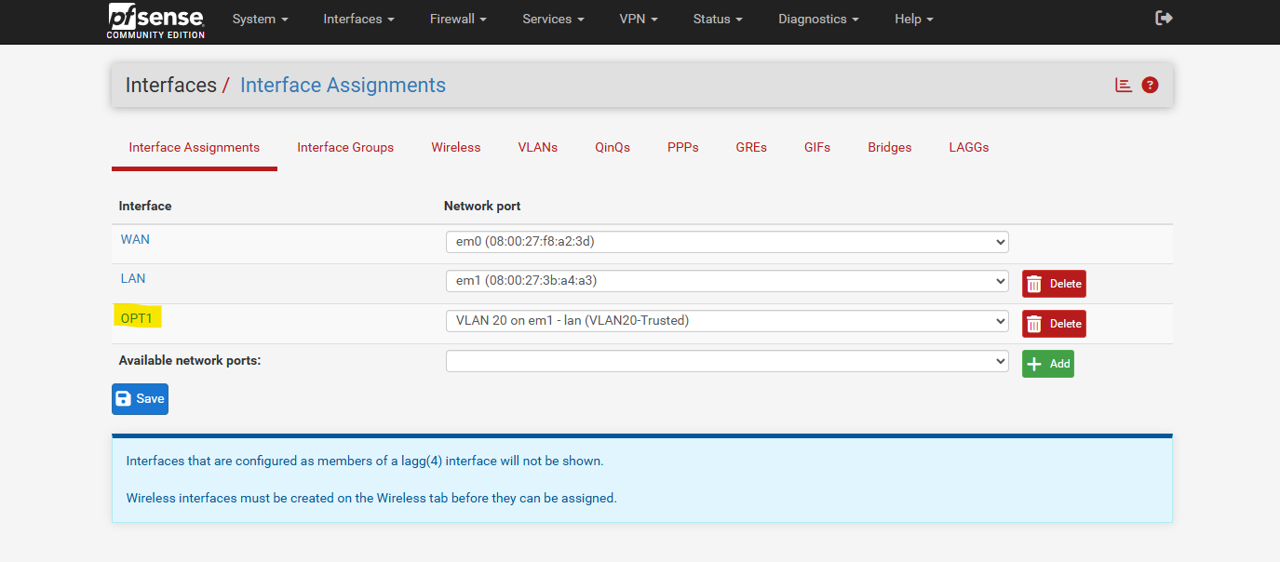This screenshot has height=562, width=1280.
Task: Delete the LAN interface assignment
Action: (x=1054, y=284)
